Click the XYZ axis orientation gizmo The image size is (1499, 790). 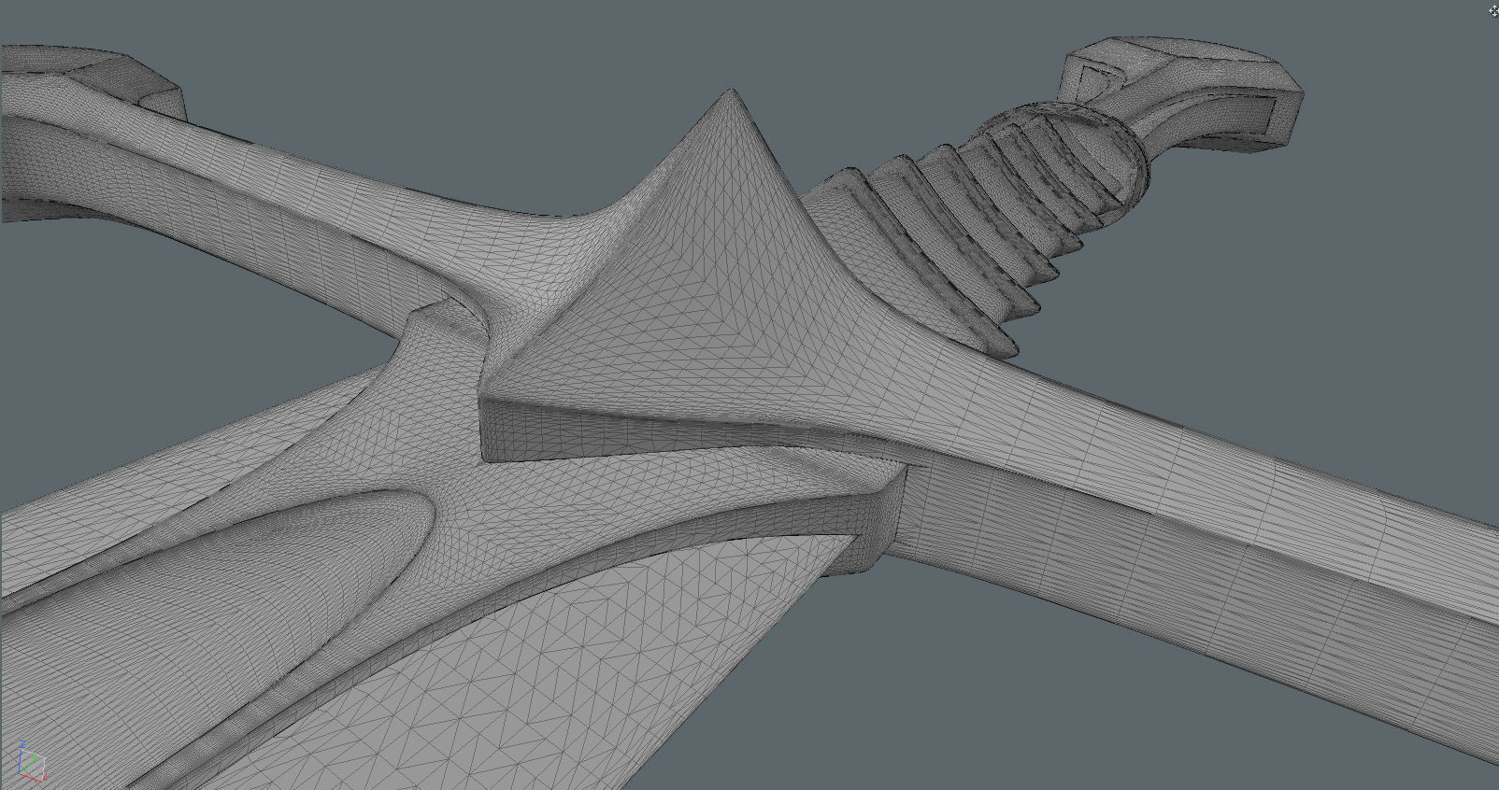click(x=31, y=763)
